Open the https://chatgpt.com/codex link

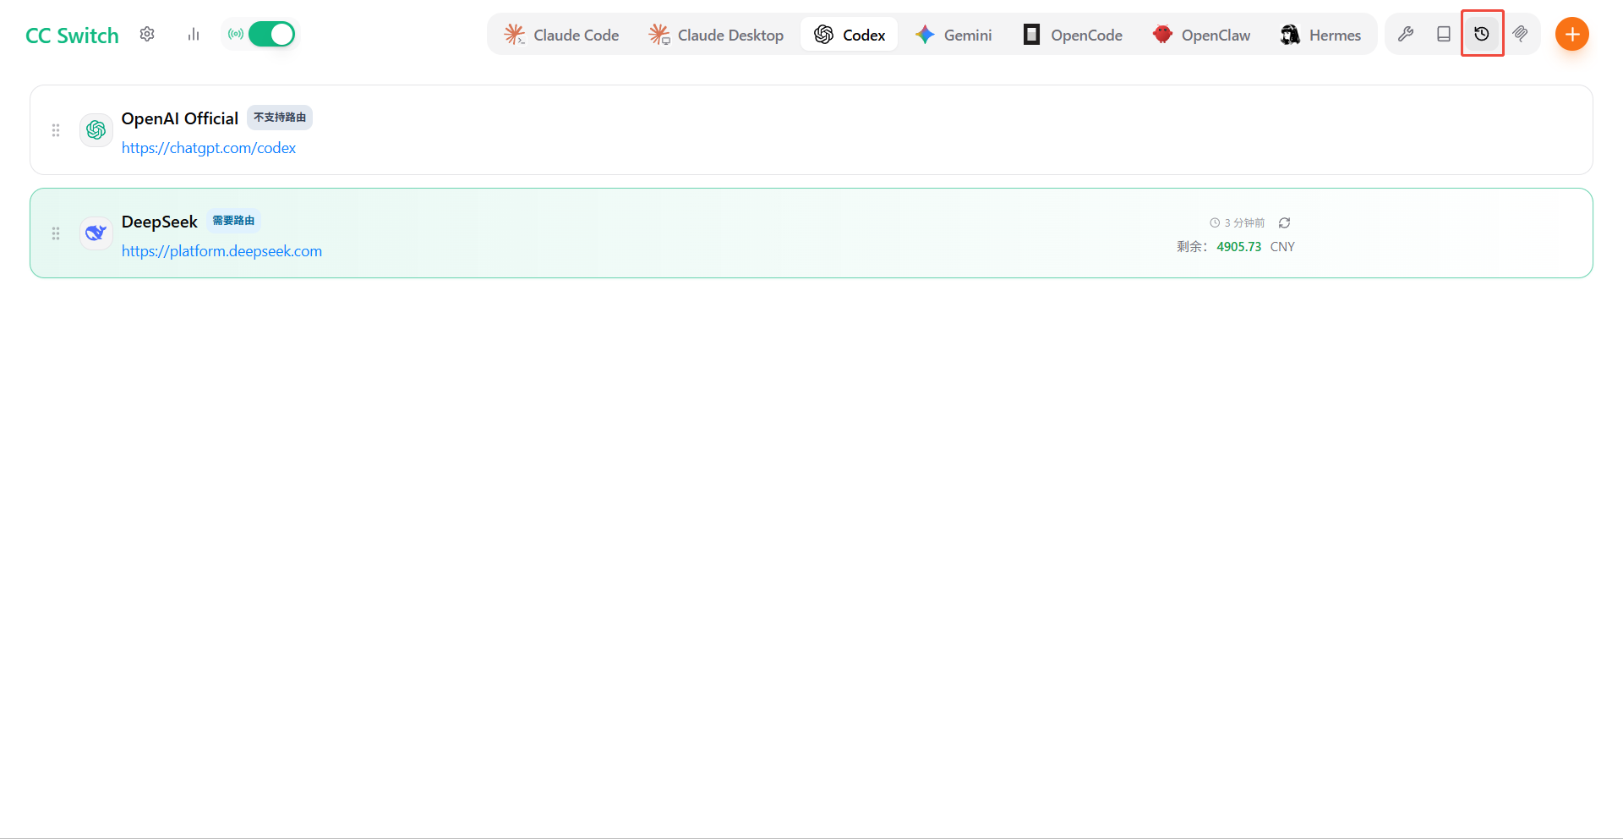click(x=209, y=148)
